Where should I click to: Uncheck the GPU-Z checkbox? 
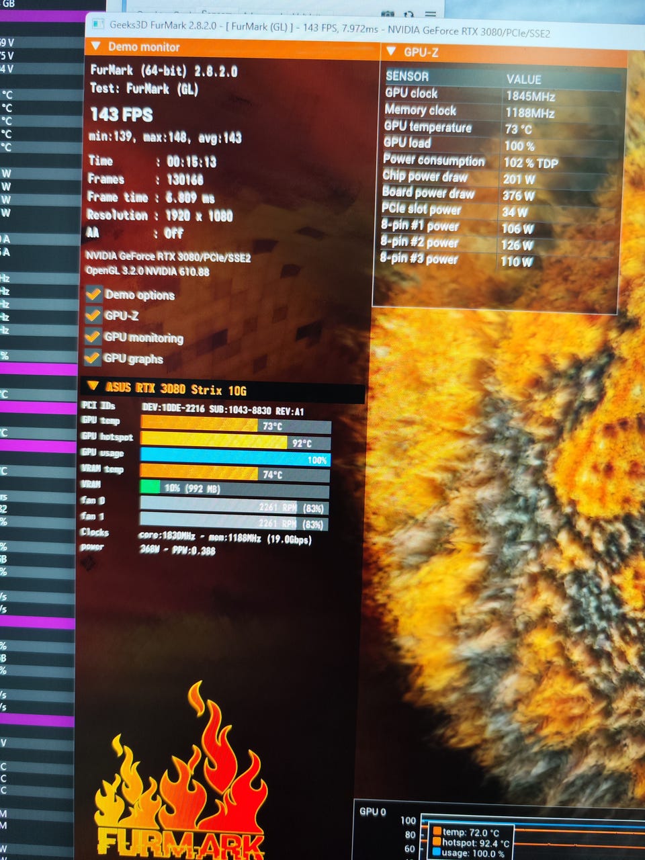coord(93,314)
